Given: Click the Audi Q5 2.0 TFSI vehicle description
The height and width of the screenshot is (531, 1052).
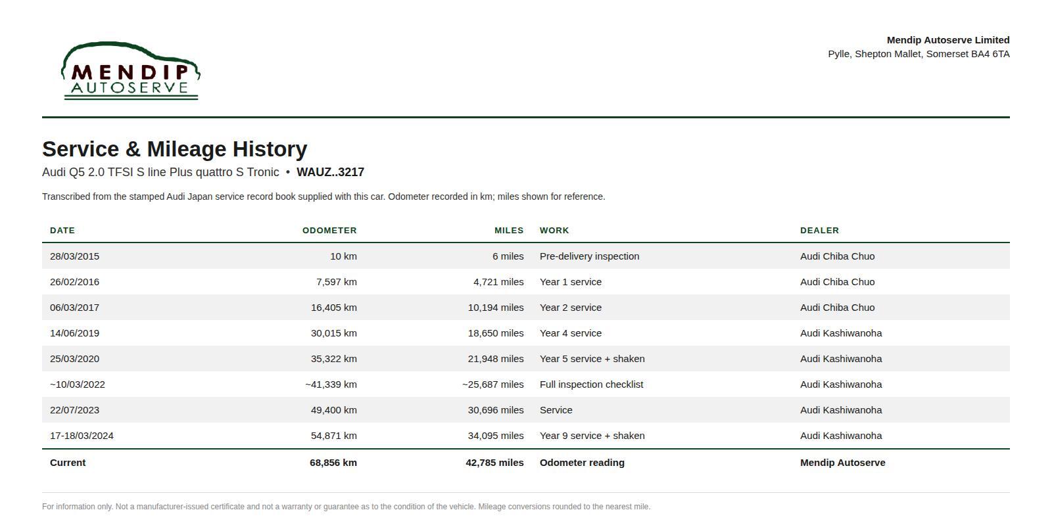Looking at the screenshot, I should click(161, 172).
